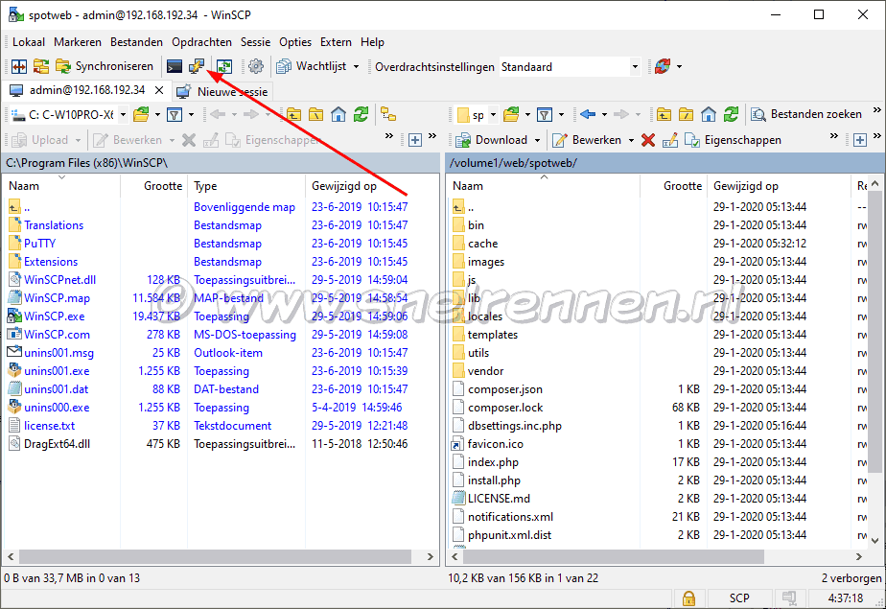Click the remote Eigenschappen button
This screenshot has width=886, height=609.
tap(733, 140)
